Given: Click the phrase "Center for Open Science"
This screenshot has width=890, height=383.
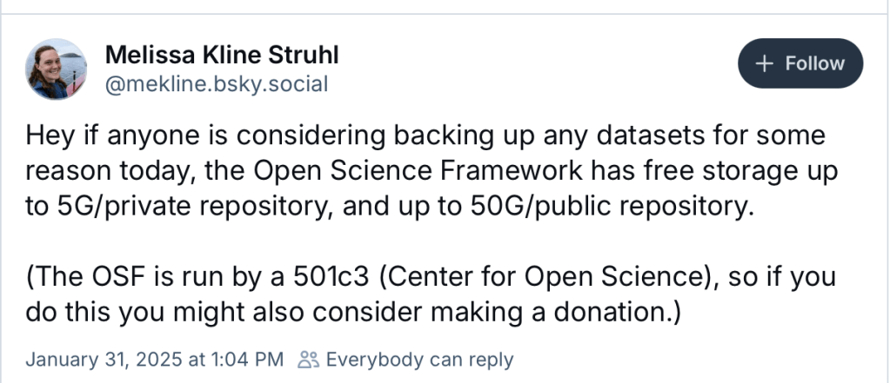Looking at the screenshot, I should click(541, 278).
